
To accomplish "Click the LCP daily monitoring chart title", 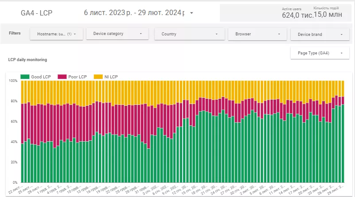I will (x=27, y=60).
